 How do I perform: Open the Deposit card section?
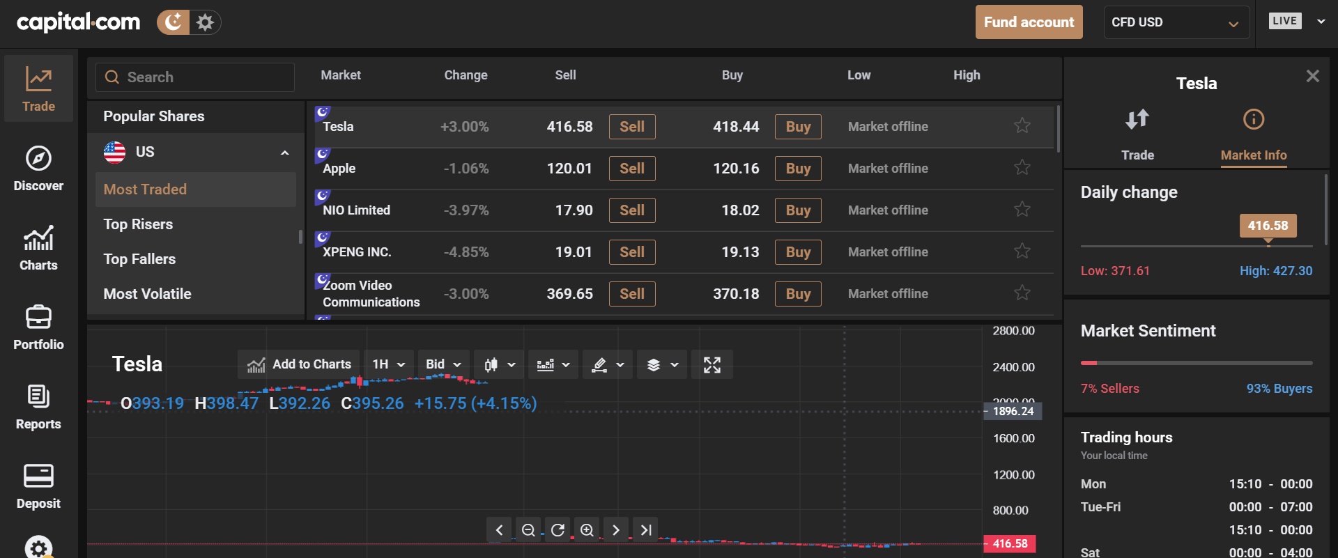coord(39,486)
